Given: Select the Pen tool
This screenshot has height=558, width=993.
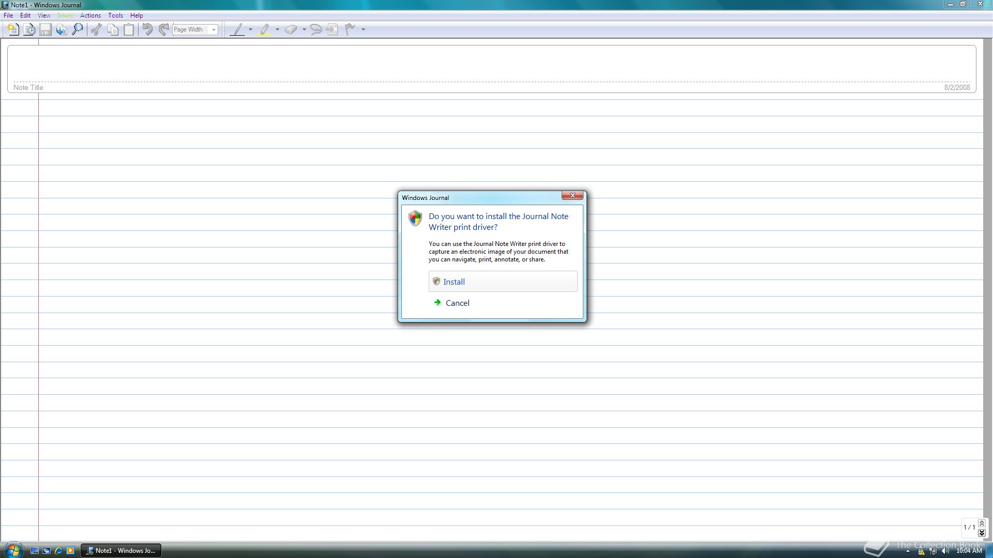Looking at the screenshot, I should pos(237,29).
